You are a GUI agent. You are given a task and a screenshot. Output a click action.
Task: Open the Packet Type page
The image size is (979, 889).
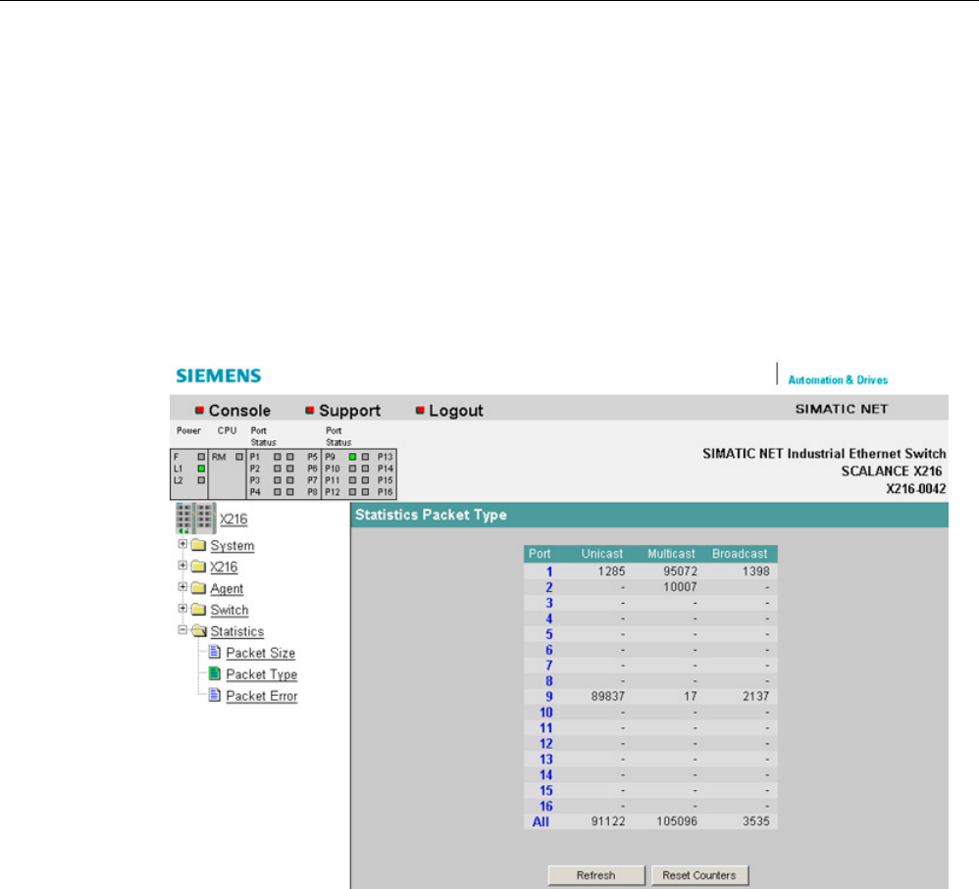(262, 674)
